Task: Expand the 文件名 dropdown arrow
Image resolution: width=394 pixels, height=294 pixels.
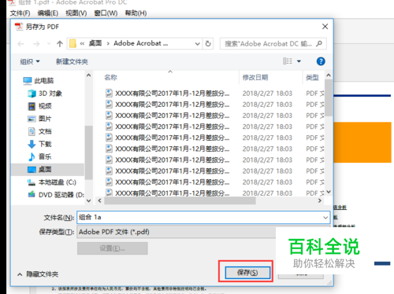Action: point(325,218)
